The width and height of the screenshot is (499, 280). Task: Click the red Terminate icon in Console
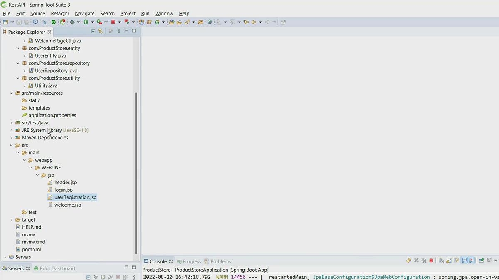(431, 261)
